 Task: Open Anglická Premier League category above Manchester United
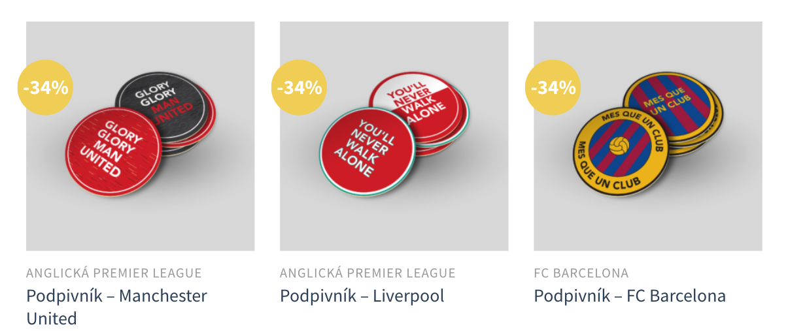(114, 273)
